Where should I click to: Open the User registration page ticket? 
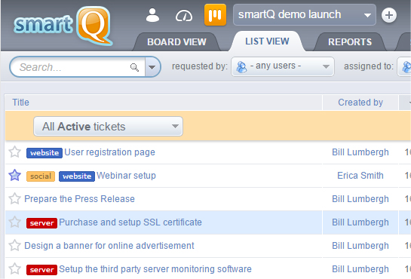109,152
